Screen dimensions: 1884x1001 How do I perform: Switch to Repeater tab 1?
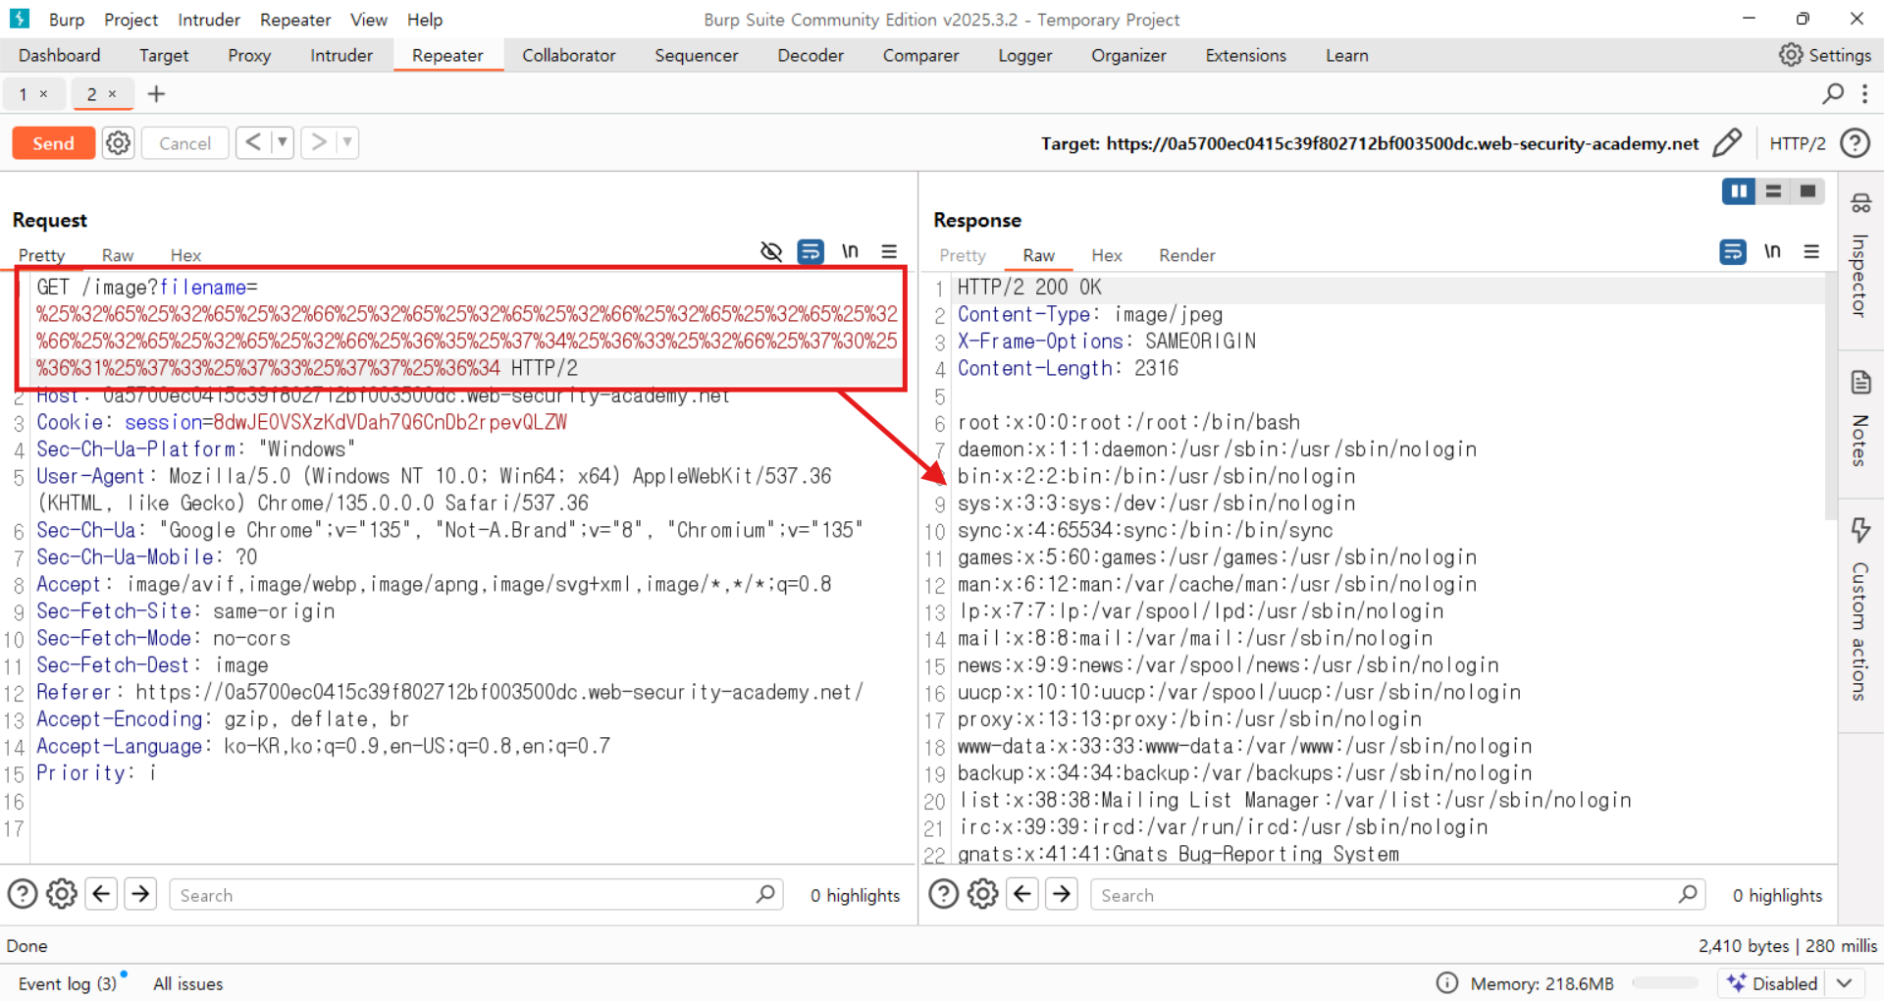click(x=24, y=94)
